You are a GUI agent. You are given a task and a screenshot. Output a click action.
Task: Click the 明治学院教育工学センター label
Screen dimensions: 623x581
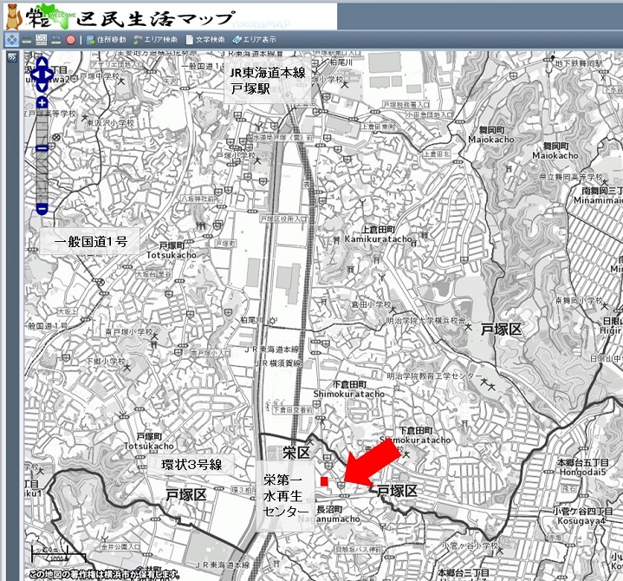[434, 376]
